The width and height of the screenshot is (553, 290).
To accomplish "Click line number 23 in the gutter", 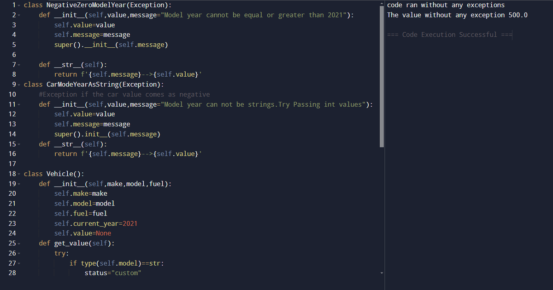I will 12,223.
